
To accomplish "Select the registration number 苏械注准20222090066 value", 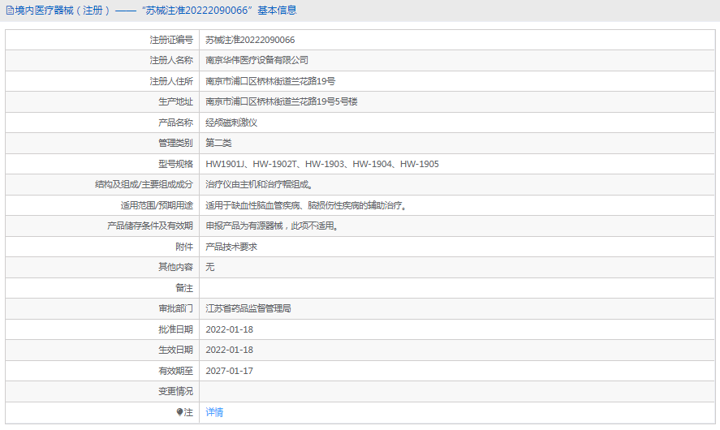I will [x=250, y=40].
